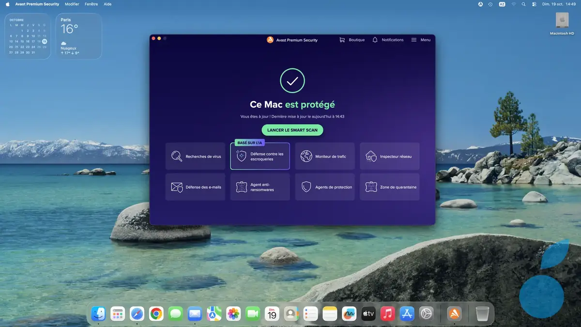Open the Boutique store

point(352,40)
